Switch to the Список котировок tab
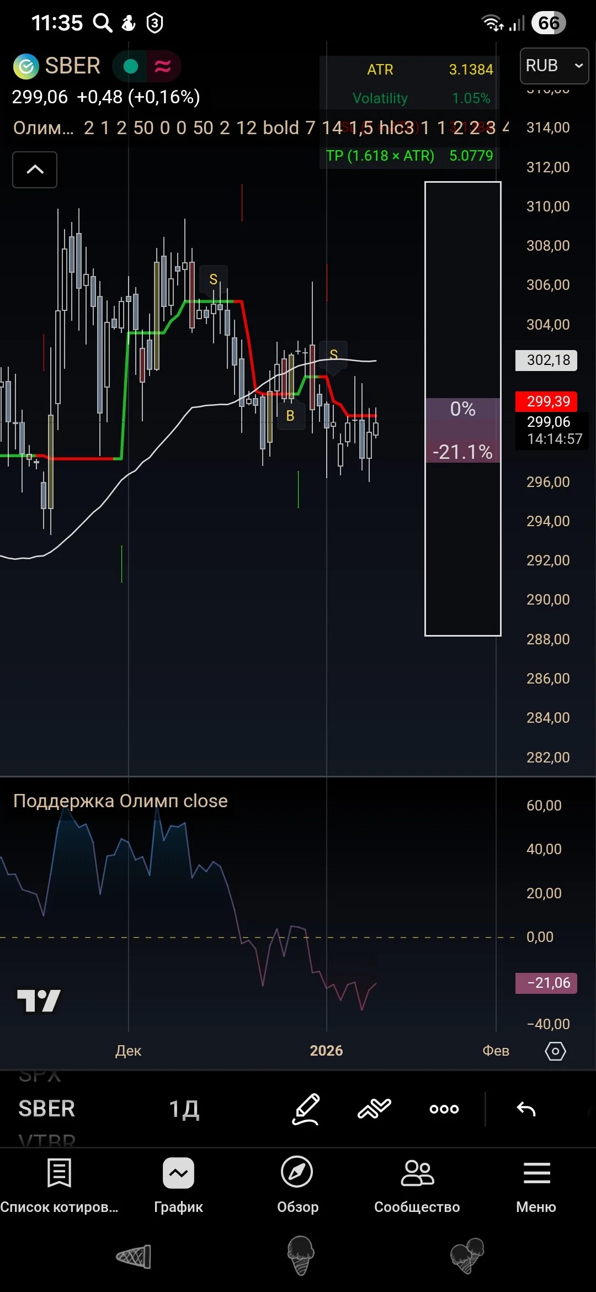596x1292 pixels. click(59, 1186)
